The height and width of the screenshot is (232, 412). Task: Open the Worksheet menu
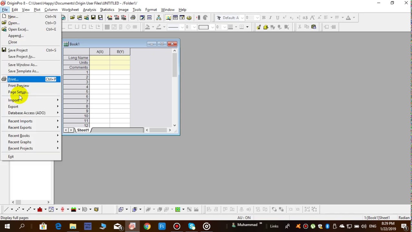(x=70, y=10)
